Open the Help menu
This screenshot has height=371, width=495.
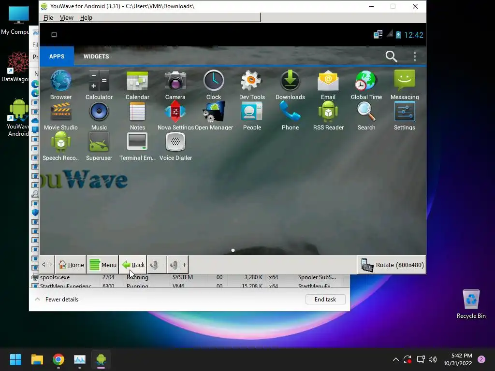point(86,18)
